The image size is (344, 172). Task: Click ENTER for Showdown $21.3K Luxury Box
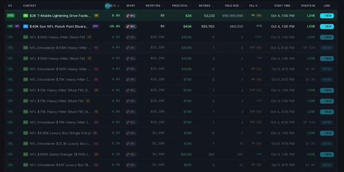pos(327,144)
